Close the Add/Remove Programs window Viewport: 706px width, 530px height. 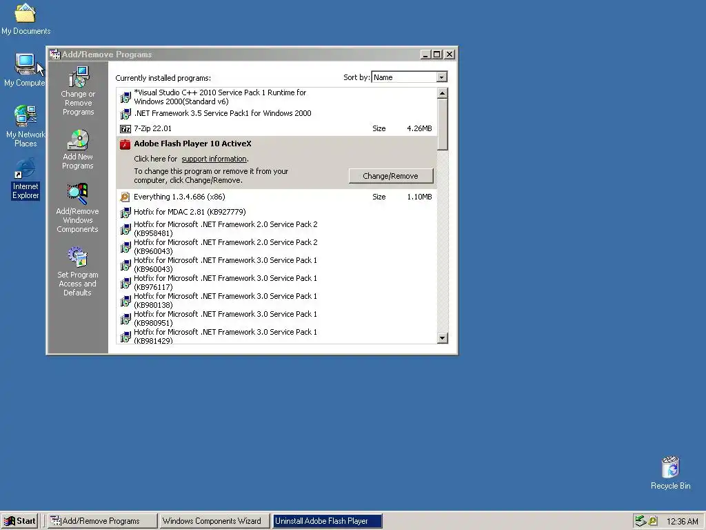(x=450, y=55)
